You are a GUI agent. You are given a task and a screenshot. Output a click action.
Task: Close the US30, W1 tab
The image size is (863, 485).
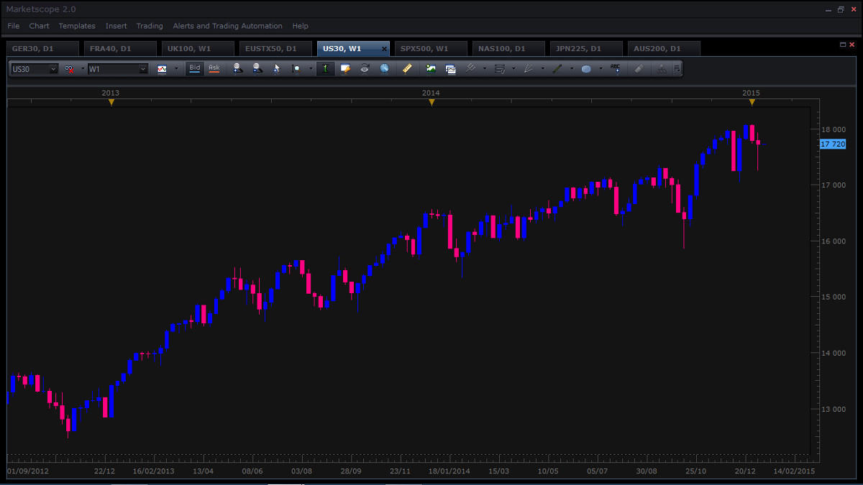(x=384, y=49)
